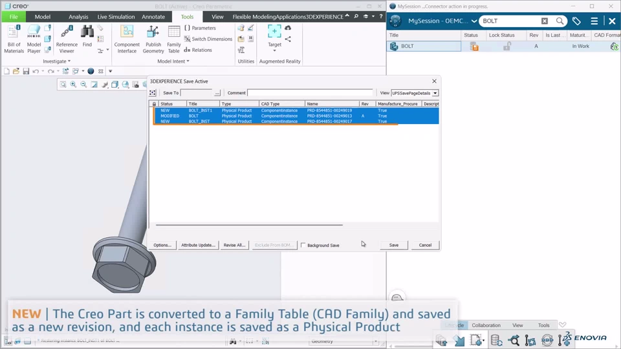Open the File menu
Viewport: 621px width, 349px height.
pyautogui.click(x=14, y=17)
